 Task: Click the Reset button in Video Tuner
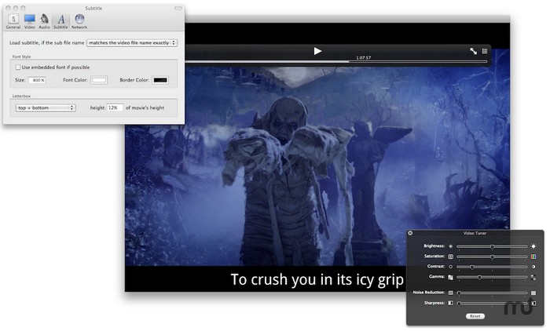click(475, 316)
